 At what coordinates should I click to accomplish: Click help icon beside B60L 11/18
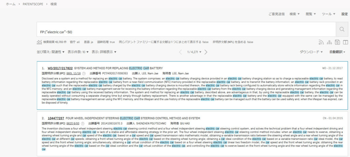[84, 74]
